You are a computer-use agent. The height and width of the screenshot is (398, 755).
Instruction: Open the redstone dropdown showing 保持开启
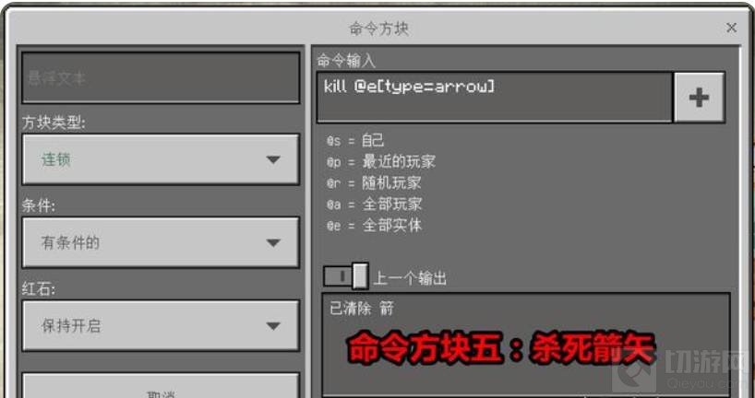point(161,325)
